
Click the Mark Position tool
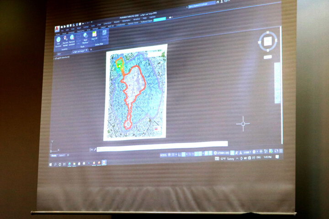[x=85, y=36]
